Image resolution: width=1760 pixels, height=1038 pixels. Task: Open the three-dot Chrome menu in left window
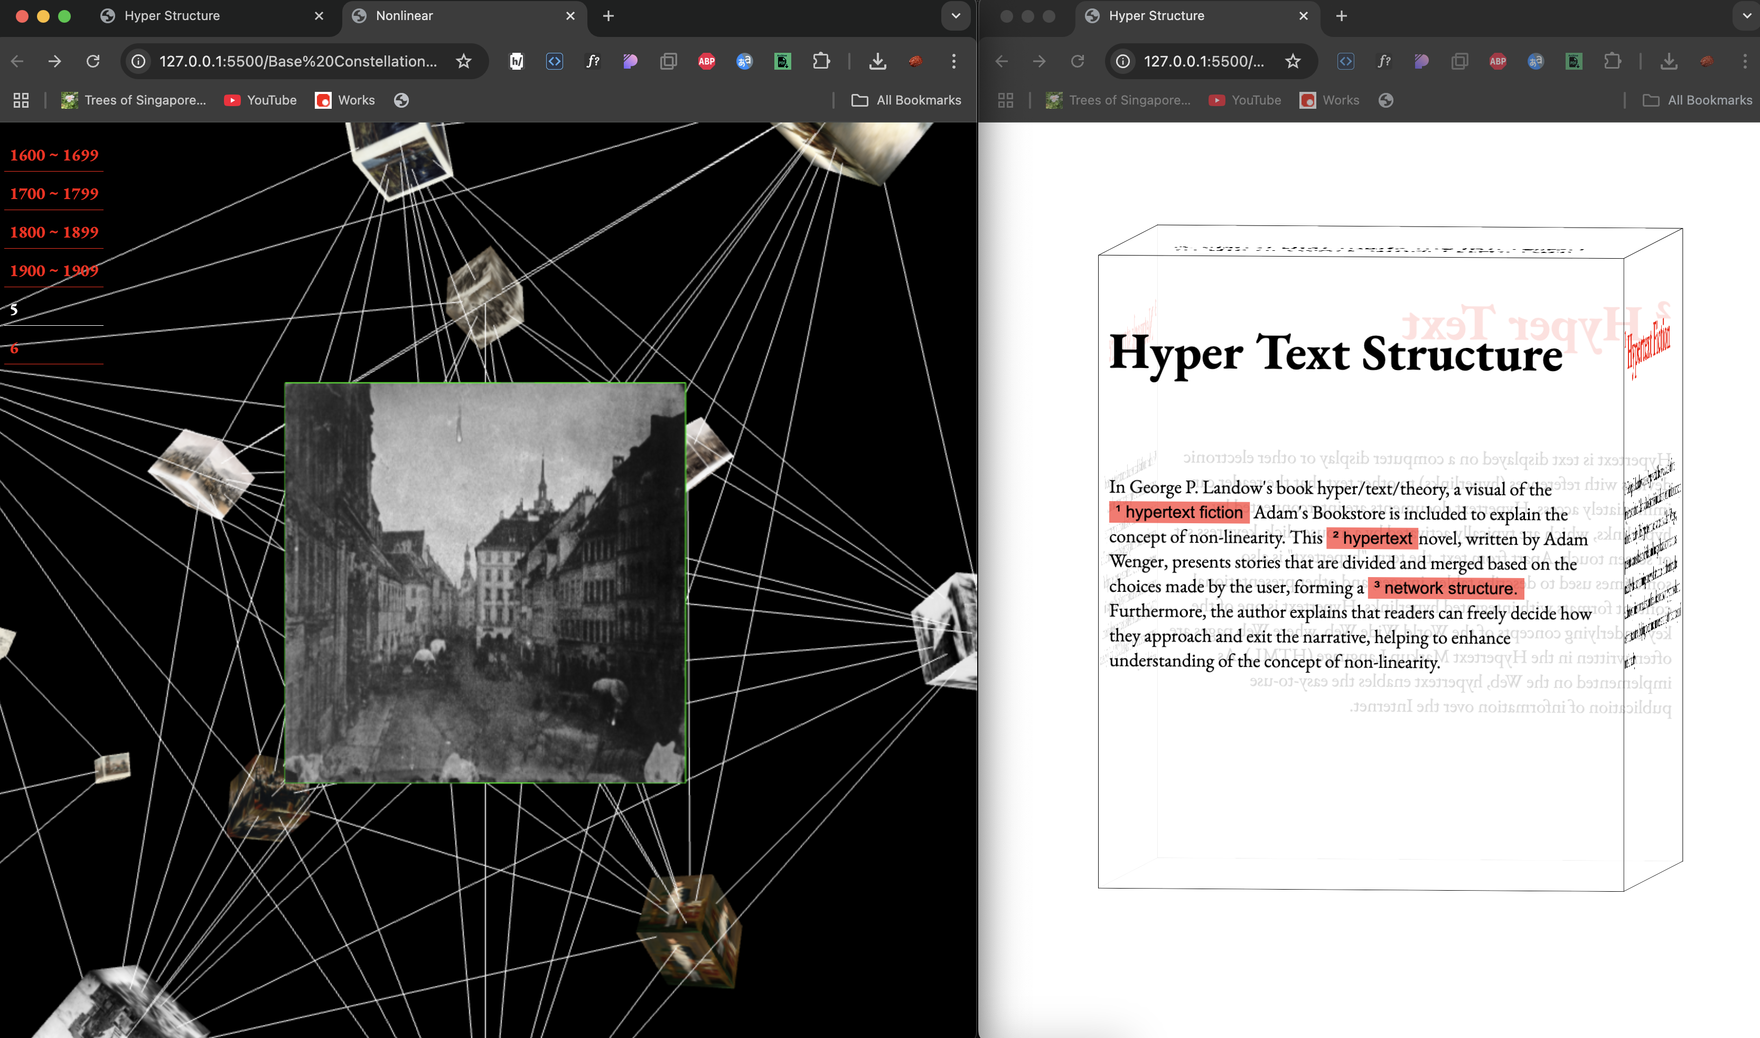coord(953,62)
